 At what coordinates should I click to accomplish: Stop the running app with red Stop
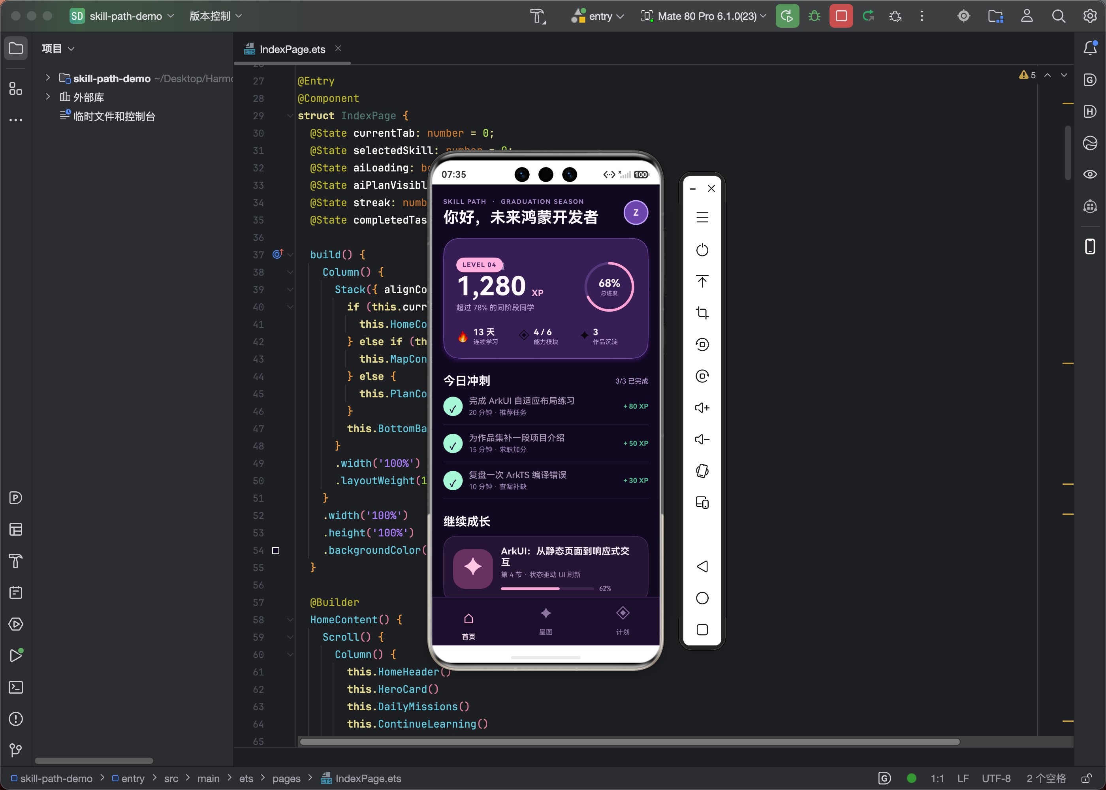tap(841, 16)
